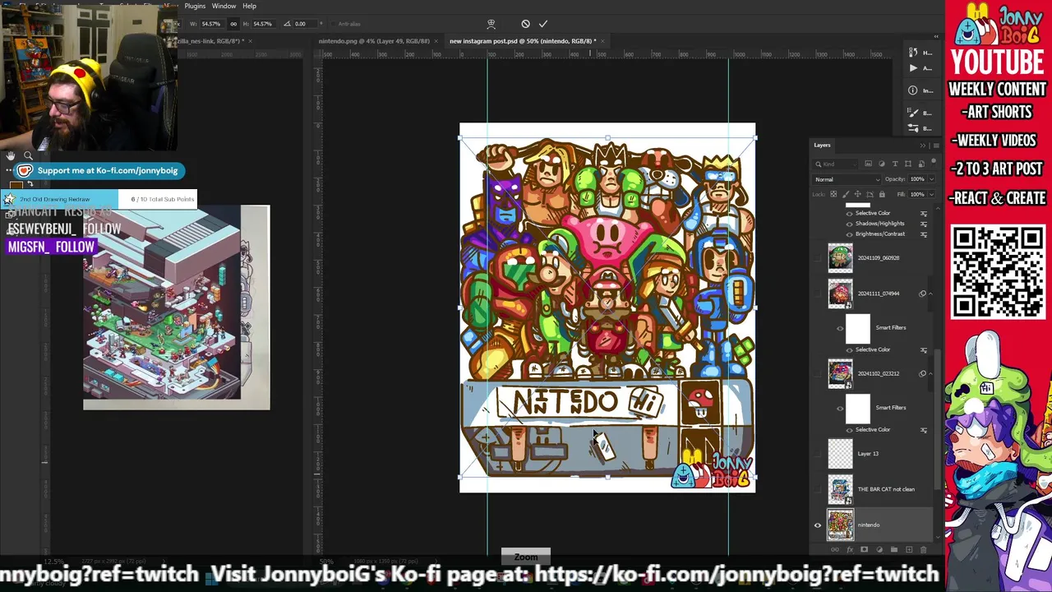The width and height of the screenshot is (1052, 592).
Task: Show the 20241109_060928 layer
Action: pos(818,257)
